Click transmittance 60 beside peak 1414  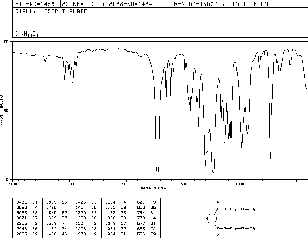pos(94,207)
